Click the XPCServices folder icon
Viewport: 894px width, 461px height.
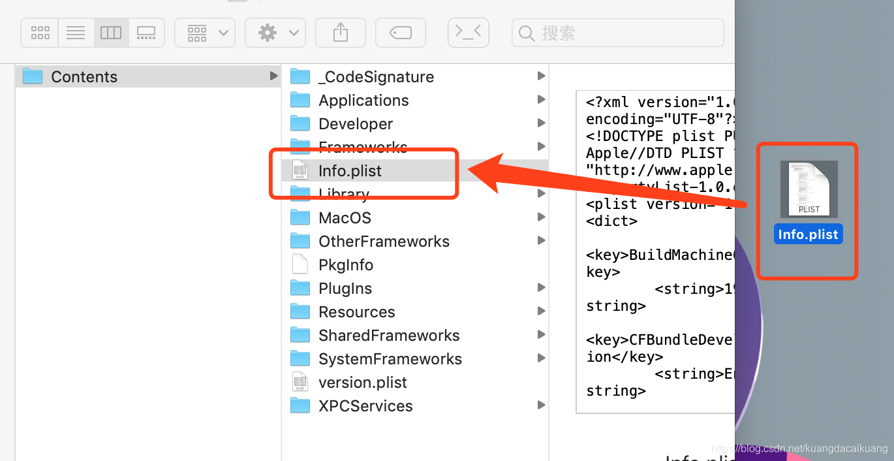click(x=300, y=405)
